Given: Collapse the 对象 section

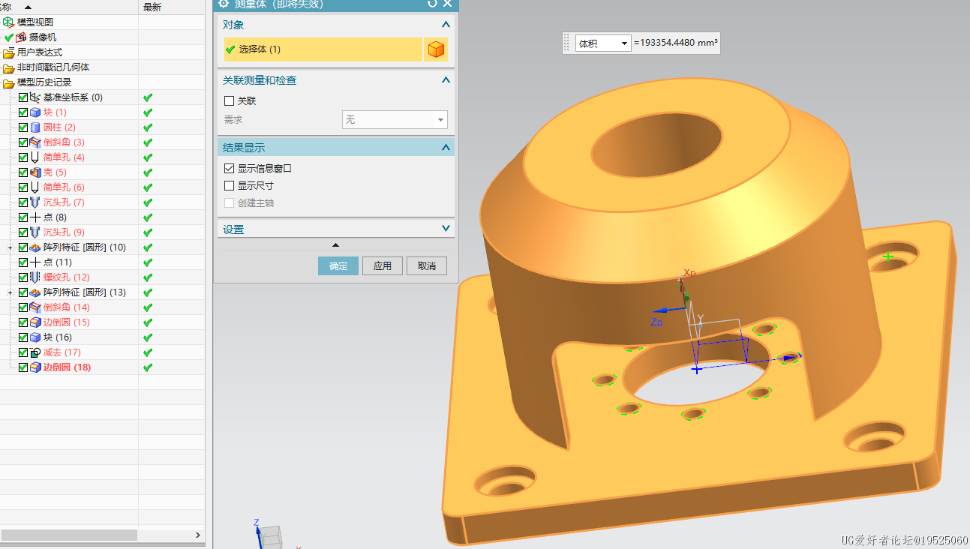Looking at the screenshot, I should click(x=446, y=24).
